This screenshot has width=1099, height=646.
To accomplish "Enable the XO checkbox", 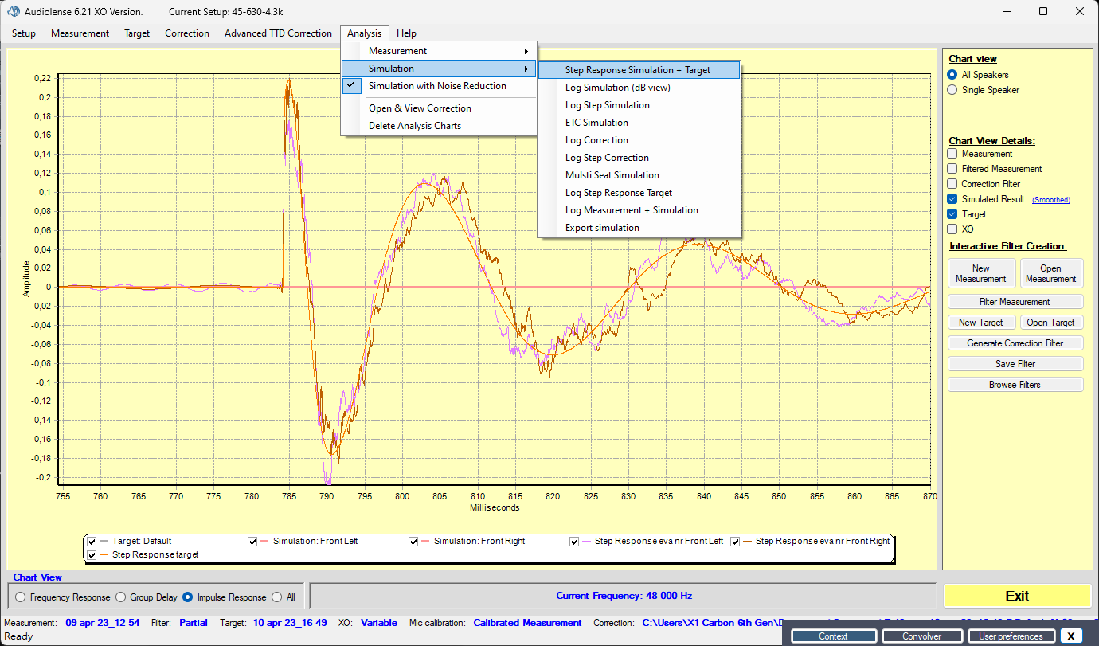I will [x=952, y=229].
